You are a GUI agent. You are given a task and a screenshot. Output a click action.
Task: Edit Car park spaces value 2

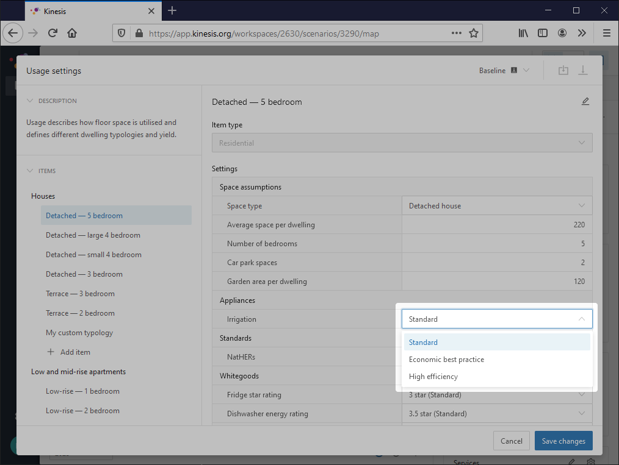(497, 263)
